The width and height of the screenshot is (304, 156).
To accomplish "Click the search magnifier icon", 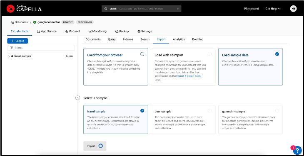I will click(106, 9).
